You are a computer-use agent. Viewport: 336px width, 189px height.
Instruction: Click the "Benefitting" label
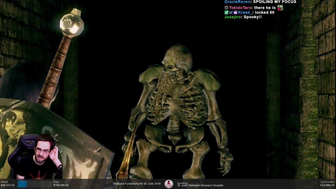[182, 183]
